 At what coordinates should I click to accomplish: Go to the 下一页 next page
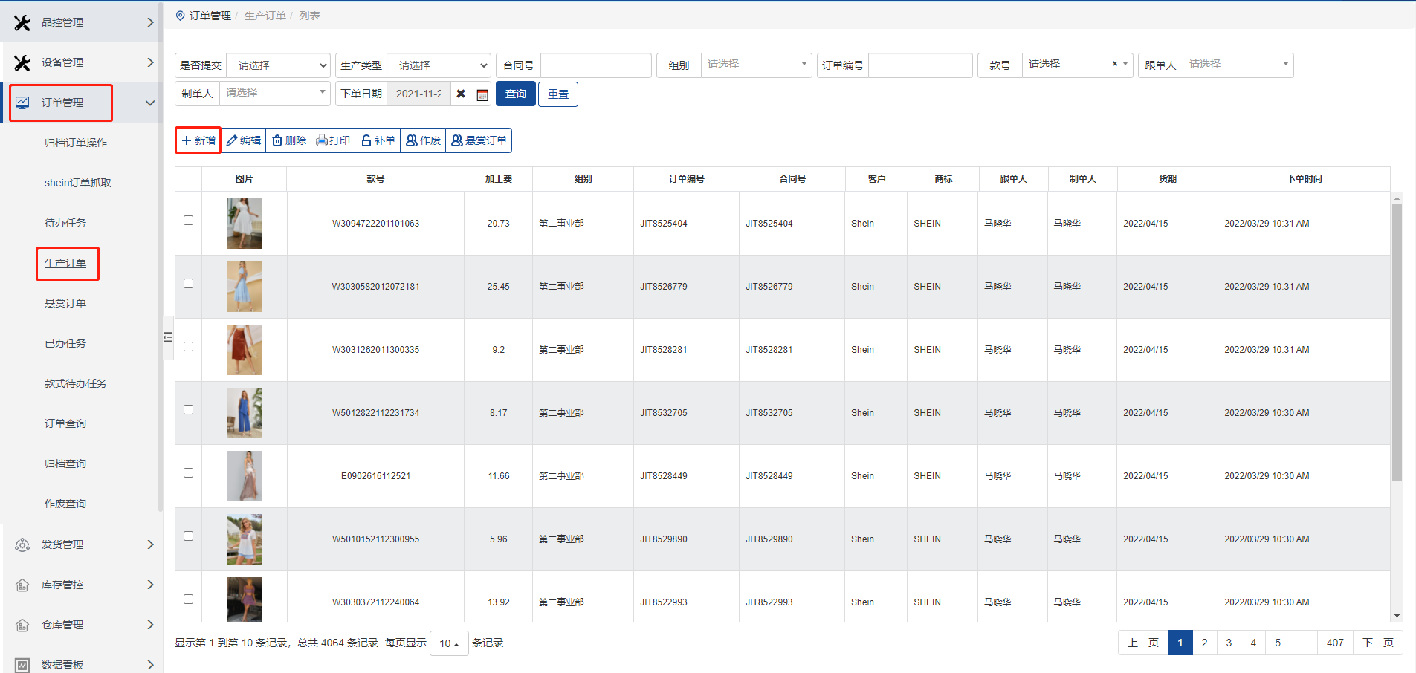pos(1377,643)
